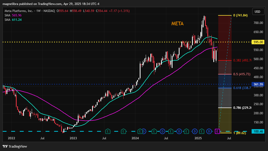Image resolution: width=268 pixels, height=151 pixels.
Task: Click the high value H558.49
Action: click(75, 11)
